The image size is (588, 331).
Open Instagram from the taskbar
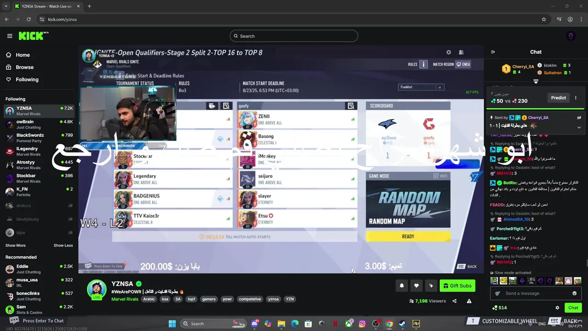tap(362, 324)
